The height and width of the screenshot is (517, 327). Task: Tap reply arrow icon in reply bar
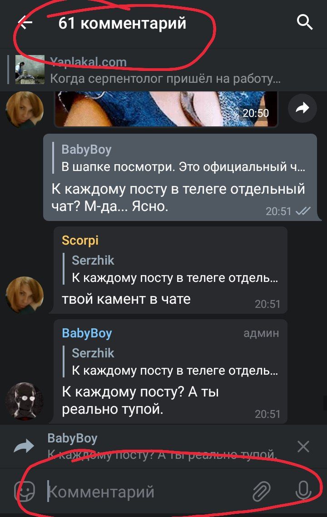(x=24, y=447)
